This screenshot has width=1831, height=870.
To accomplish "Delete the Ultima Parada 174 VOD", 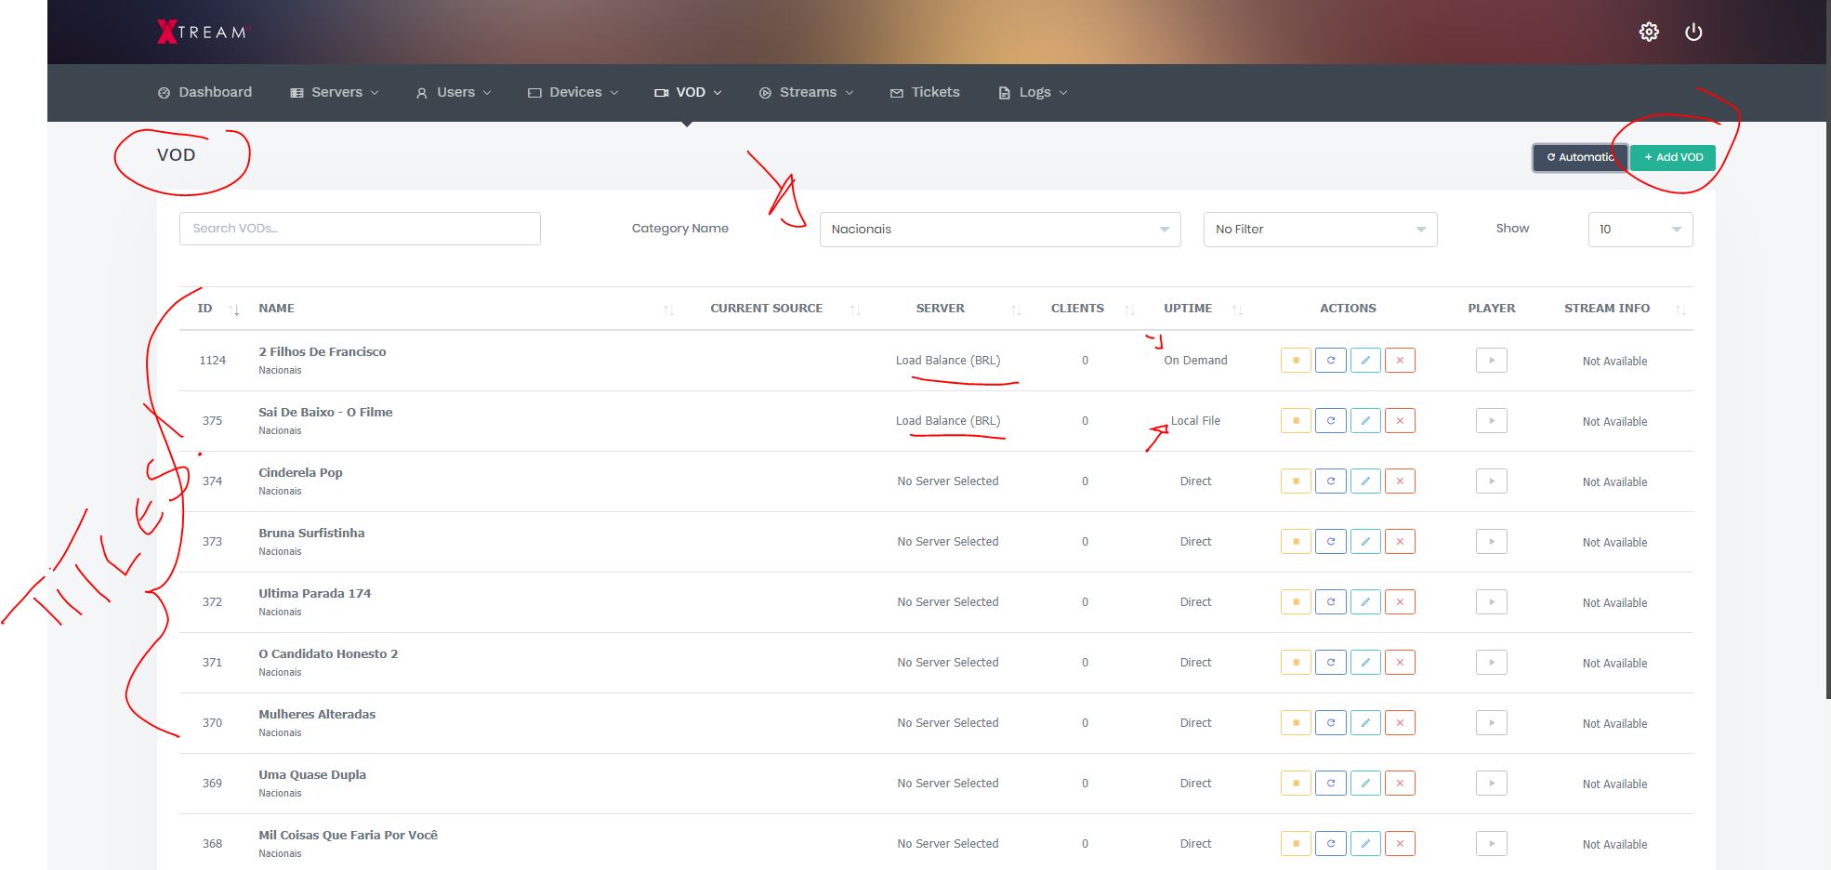I will [1400, 602].
